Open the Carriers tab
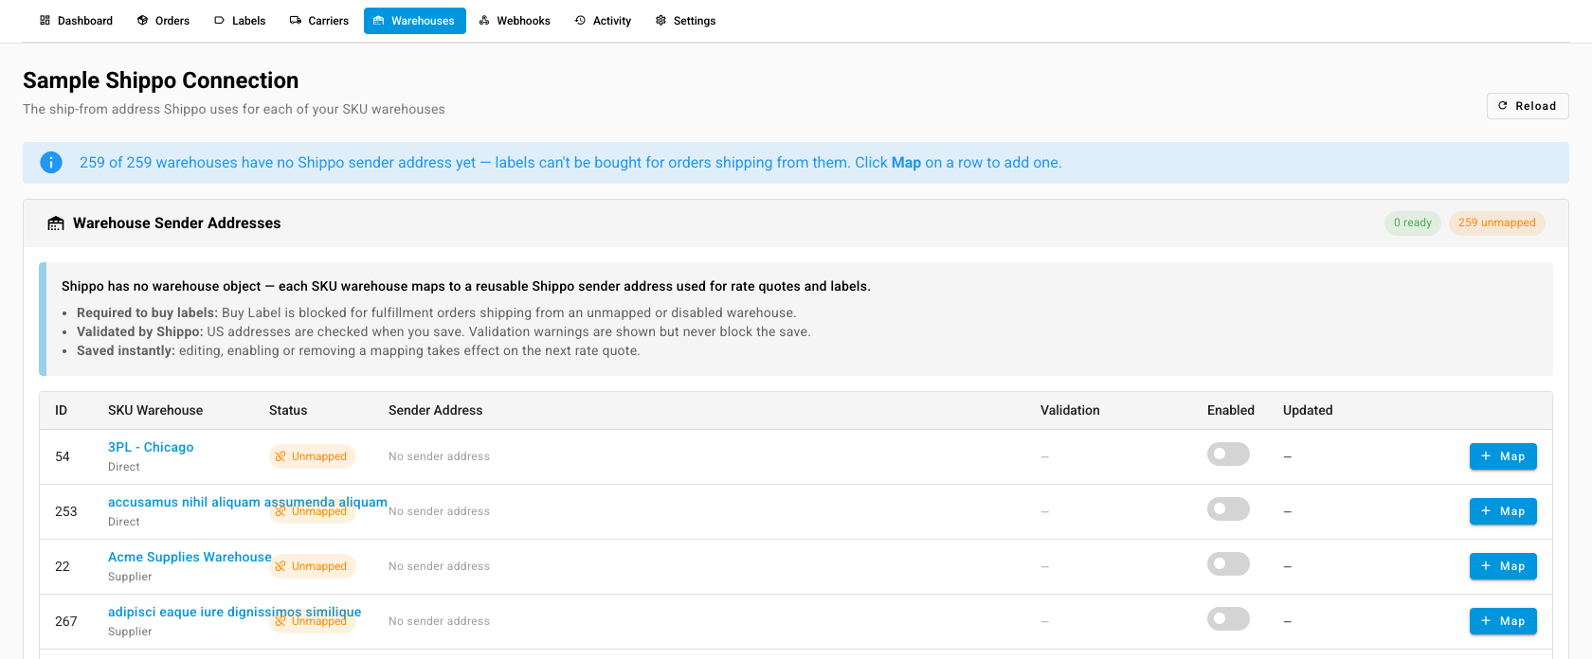This screenshot has height=659, width=1592. point(319,21)
